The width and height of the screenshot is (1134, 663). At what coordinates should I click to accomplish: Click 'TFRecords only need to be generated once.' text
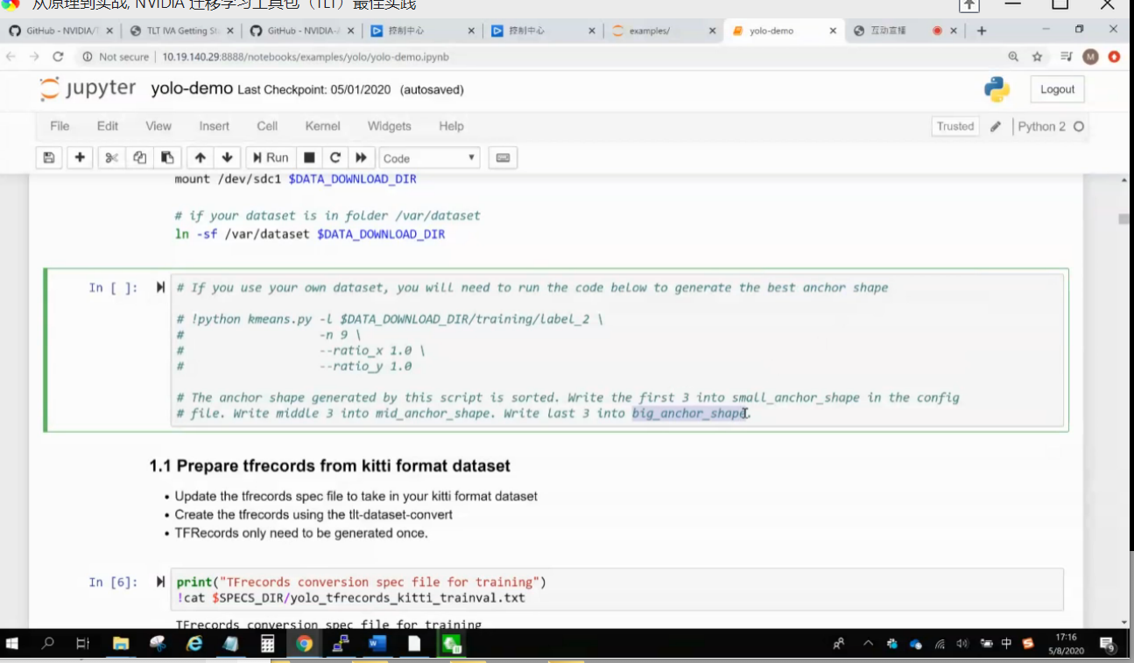301,533
